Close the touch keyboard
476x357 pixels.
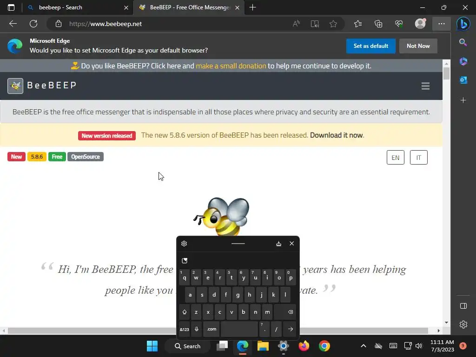click(292, 244)
